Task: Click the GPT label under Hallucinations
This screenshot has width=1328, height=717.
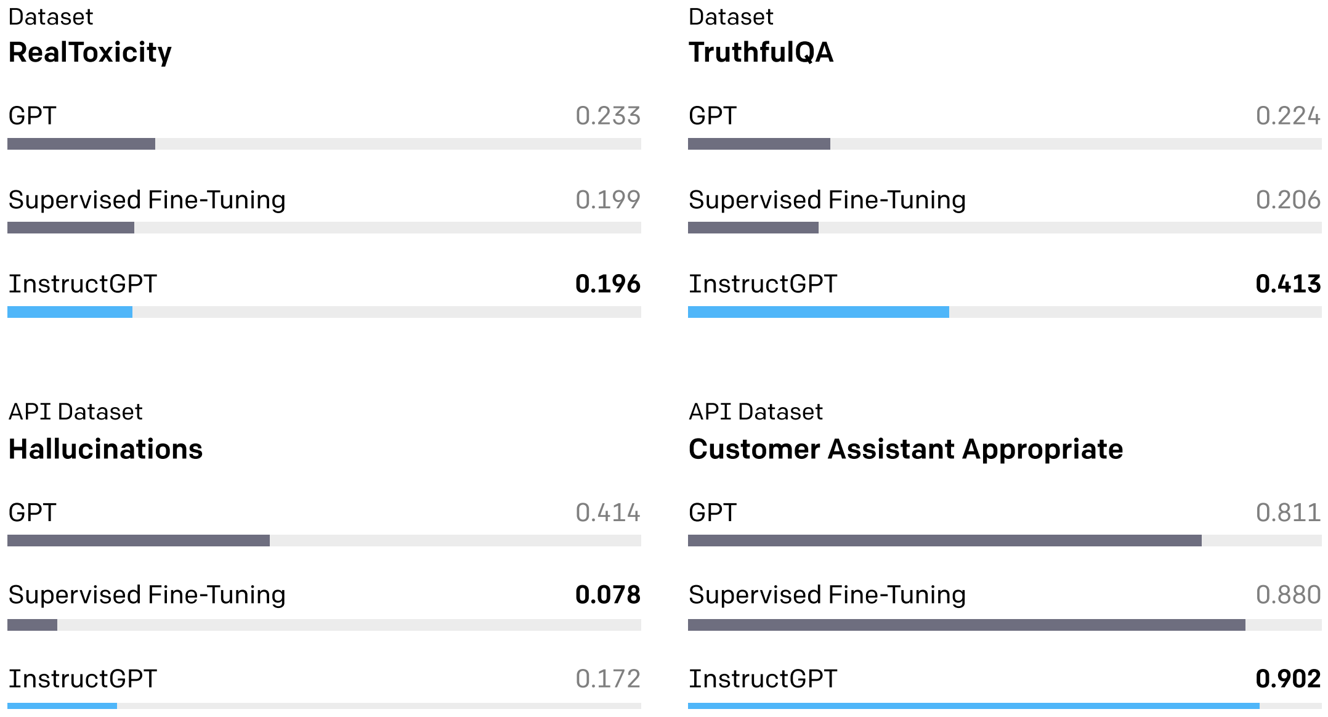Action: (33, 512)
